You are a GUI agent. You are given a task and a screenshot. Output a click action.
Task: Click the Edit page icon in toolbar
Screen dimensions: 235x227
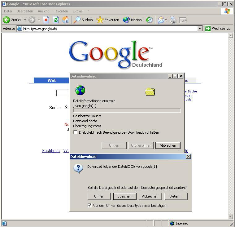pos(183,20)
